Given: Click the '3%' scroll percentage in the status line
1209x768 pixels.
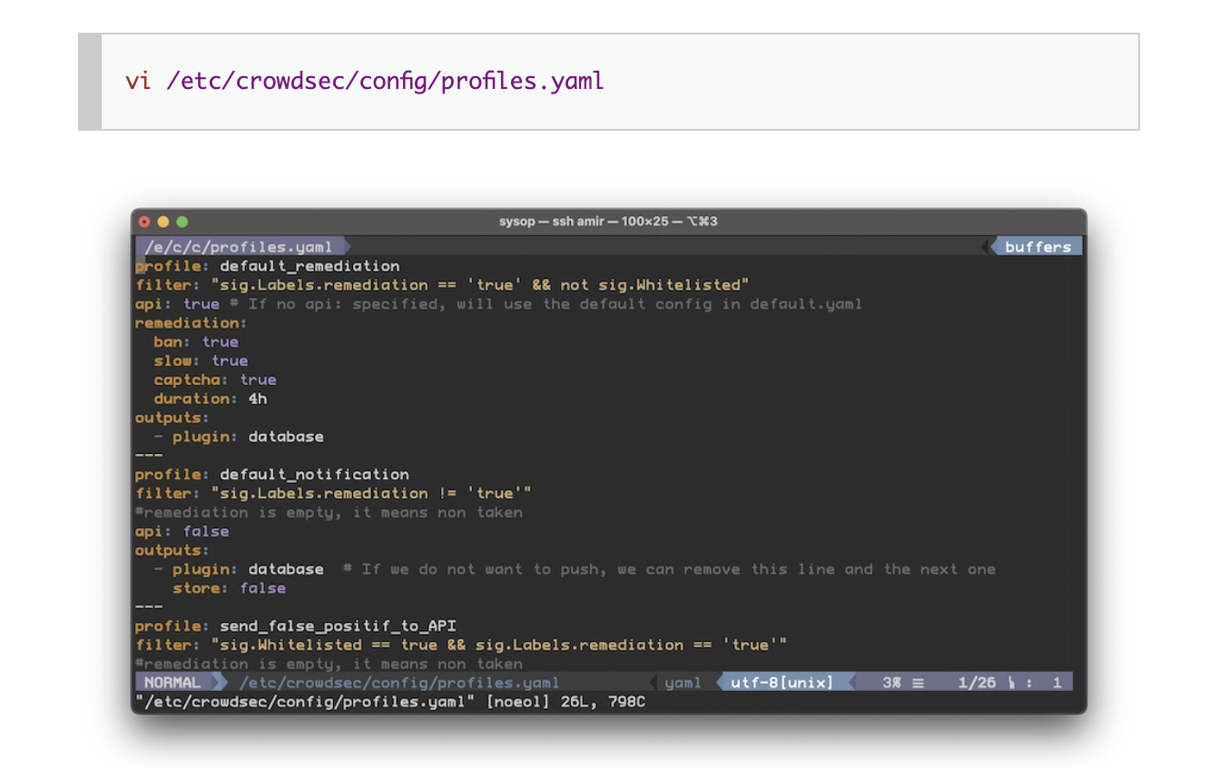Looking at the screenshot, I should [x=894, y=683].
